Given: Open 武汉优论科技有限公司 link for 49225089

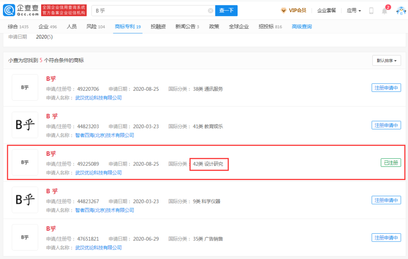Looking at the screenshot, I should [98, 173].
